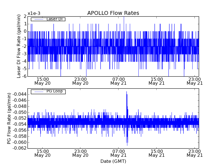Click the 07:00 May 21 tick under top plot
Viewport: 221px width, 165px height.
tap(118, 81)
